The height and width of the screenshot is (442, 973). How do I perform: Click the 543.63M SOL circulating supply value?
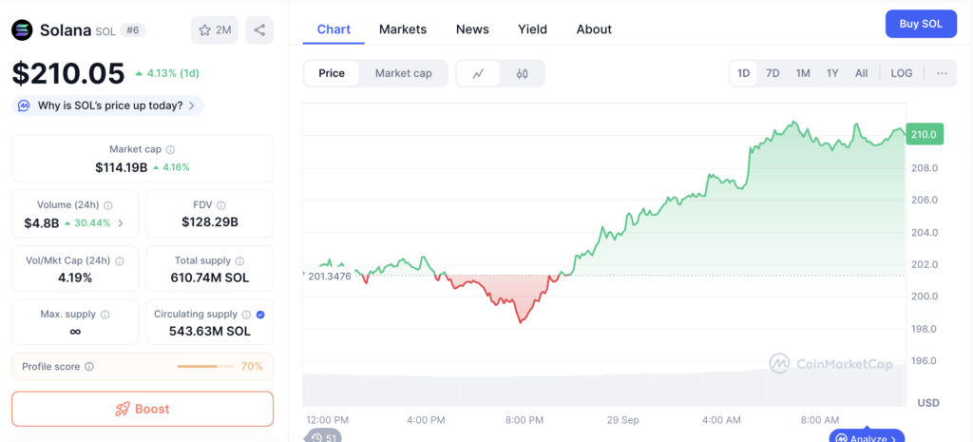click(210, 331)
